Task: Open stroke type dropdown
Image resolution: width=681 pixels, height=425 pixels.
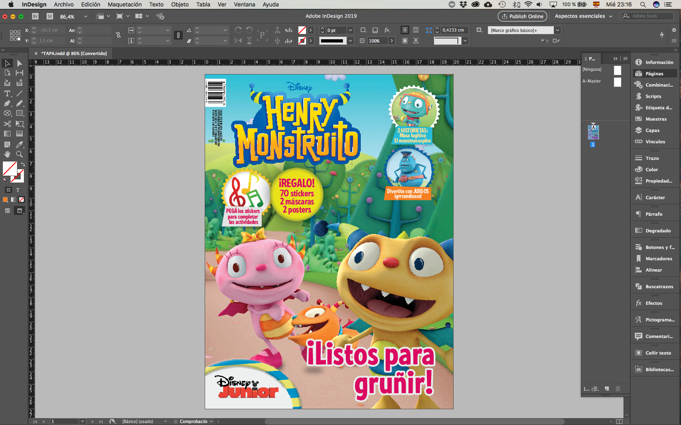Action: pos(351,41)
